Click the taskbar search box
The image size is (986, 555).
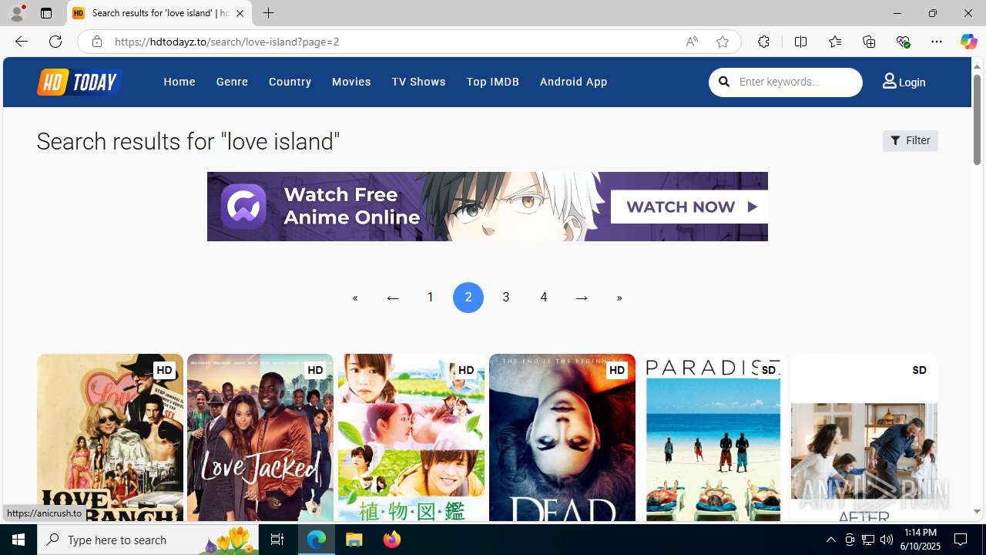[148, 540]
